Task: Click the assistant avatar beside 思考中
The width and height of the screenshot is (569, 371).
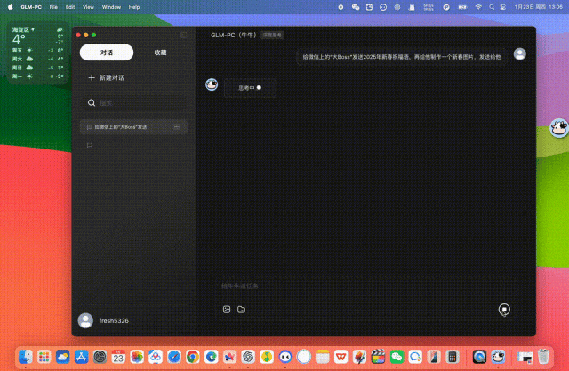Action: click(212, 85)
